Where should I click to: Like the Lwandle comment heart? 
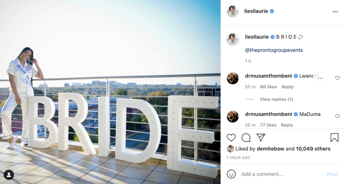(337, 78)
